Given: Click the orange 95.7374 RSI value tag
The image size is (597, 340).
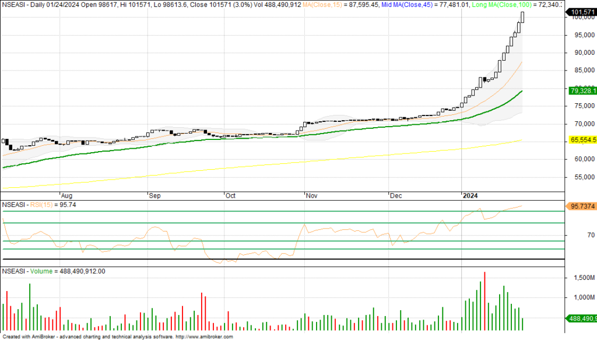Looking at the screenshot, I should tap(581, 206).
